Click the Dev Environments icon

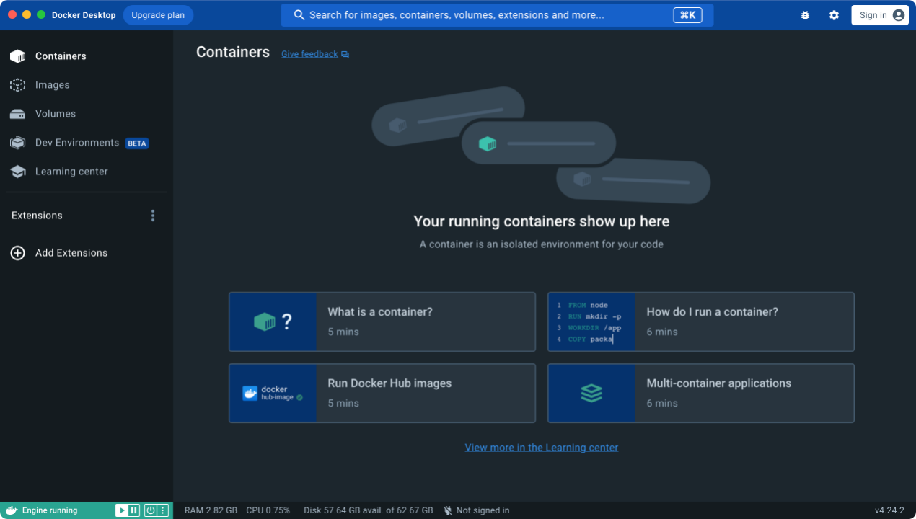pyautogui.click(x=18, y=143)
